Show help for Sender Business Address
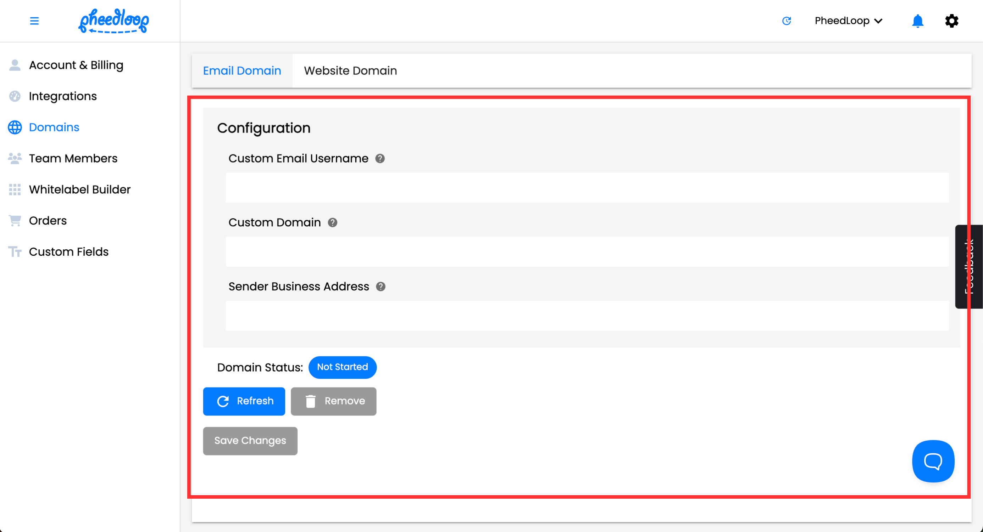983x532 pixels. click(381, 287)
